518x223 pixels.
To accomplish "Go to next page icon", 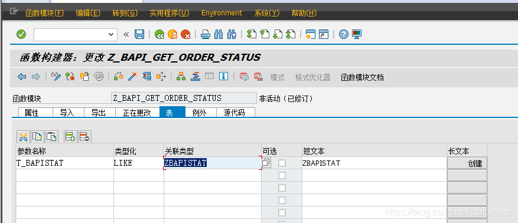I will pyautogui.click(x=277, y=34).
